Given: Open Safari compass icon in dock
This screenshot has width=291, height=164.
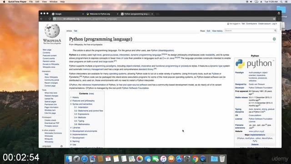Looking at the screenshot, I should click(85, 159).
